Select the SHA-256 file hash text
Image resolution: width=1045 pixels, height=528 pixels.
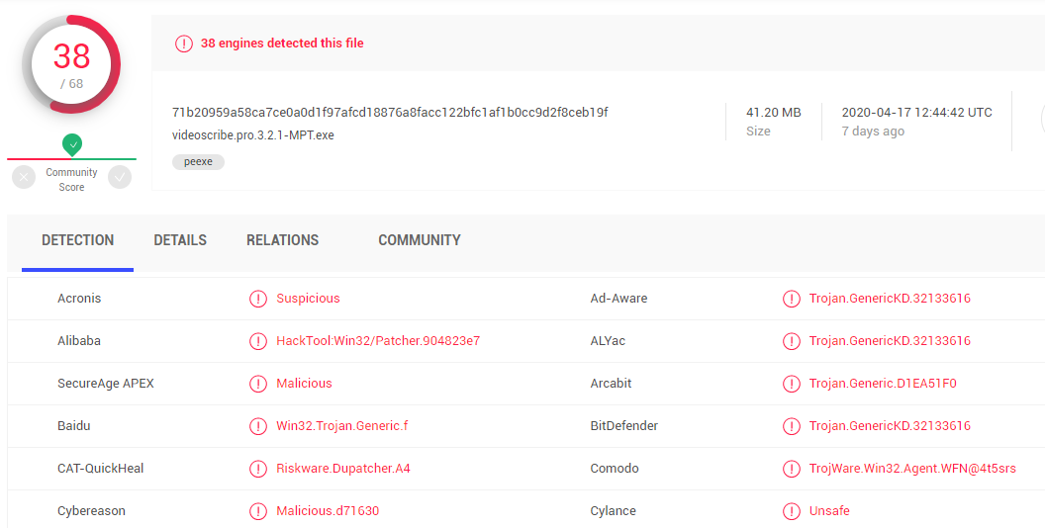(x=390, y=112)
